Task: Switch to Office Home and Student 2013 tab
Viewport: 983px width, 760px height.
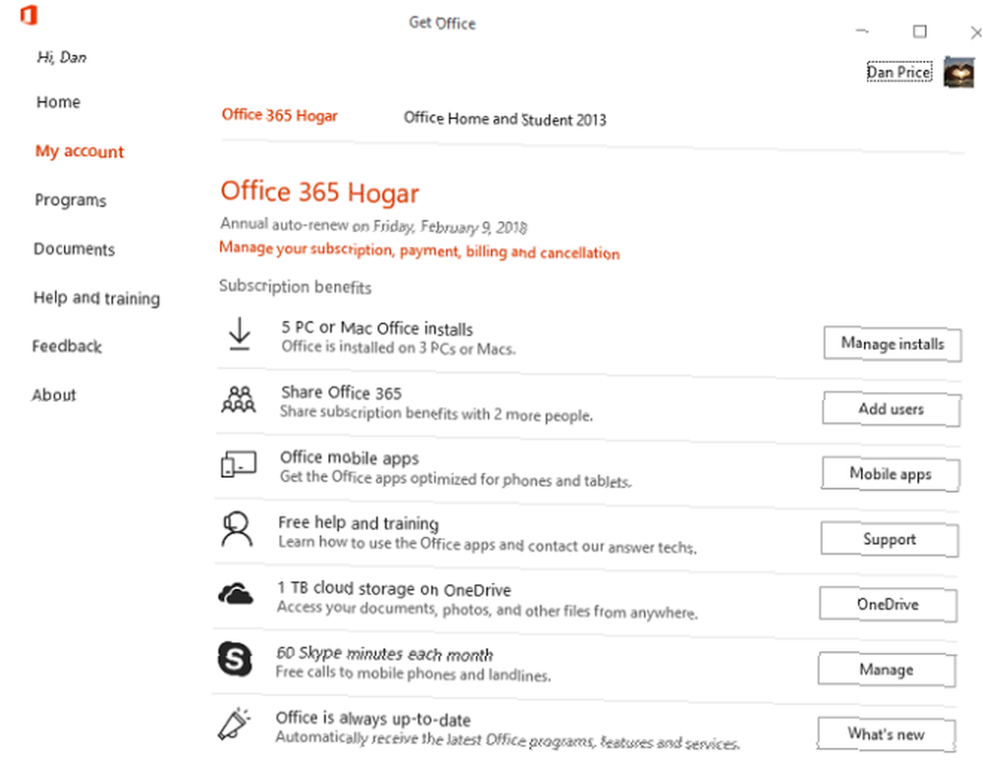Action: tap(504, 119)
